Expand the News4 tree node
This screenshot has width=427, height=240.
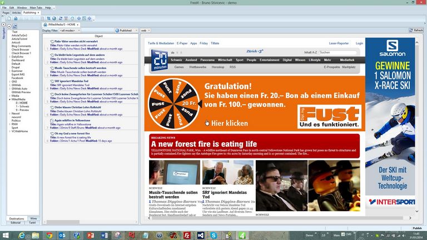9,113
